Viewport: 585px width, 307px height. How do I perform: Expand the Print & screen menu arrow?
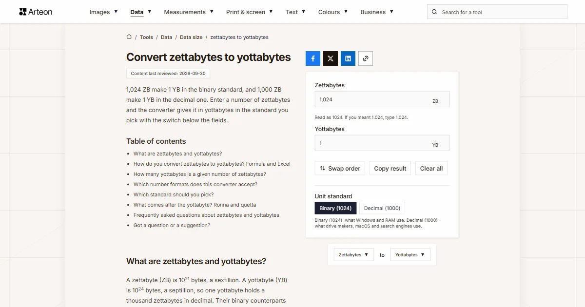271,12
